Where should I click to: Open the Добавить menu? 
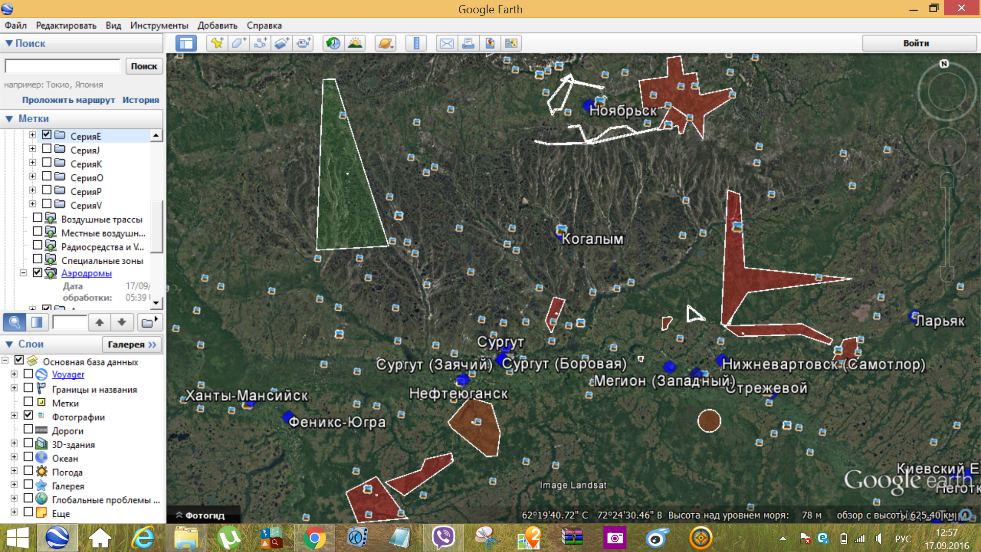(x=217, y=26)
